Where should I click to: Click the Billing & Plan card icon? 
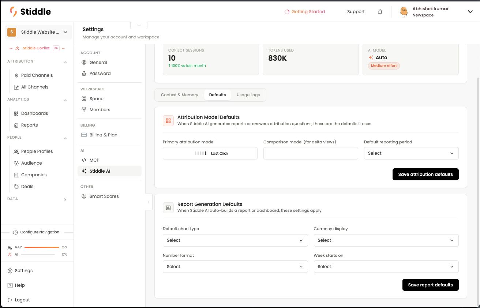(x=84, y=135)
